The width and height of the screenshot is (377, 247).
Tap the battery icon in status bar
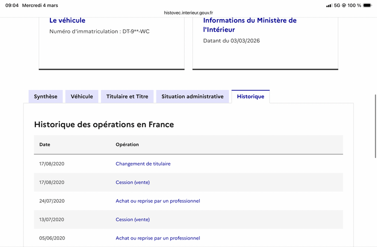[x=368, y=5]
